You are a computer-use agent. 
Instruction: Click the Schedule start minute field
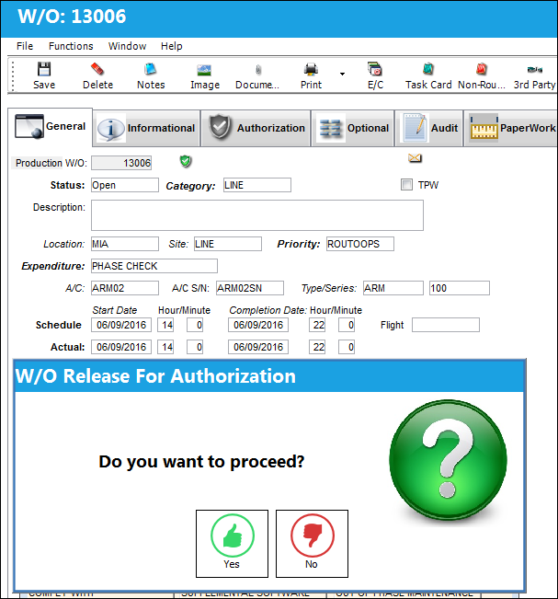point(195,325)
